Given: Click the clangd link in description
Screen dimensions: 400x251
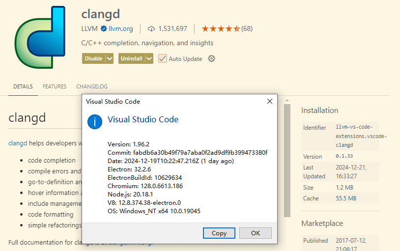Looking at the screenshot, I should tap(18, 143).
